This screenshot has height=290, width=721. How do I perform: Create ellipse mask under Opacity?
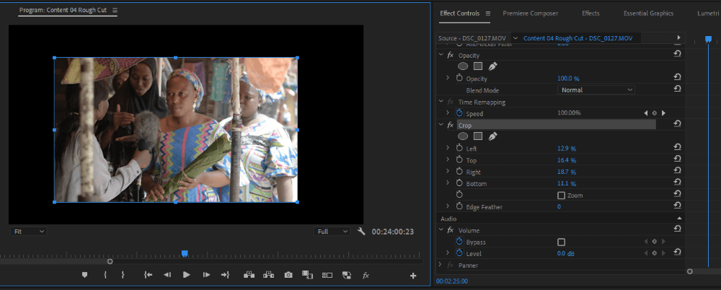point(463,66)
